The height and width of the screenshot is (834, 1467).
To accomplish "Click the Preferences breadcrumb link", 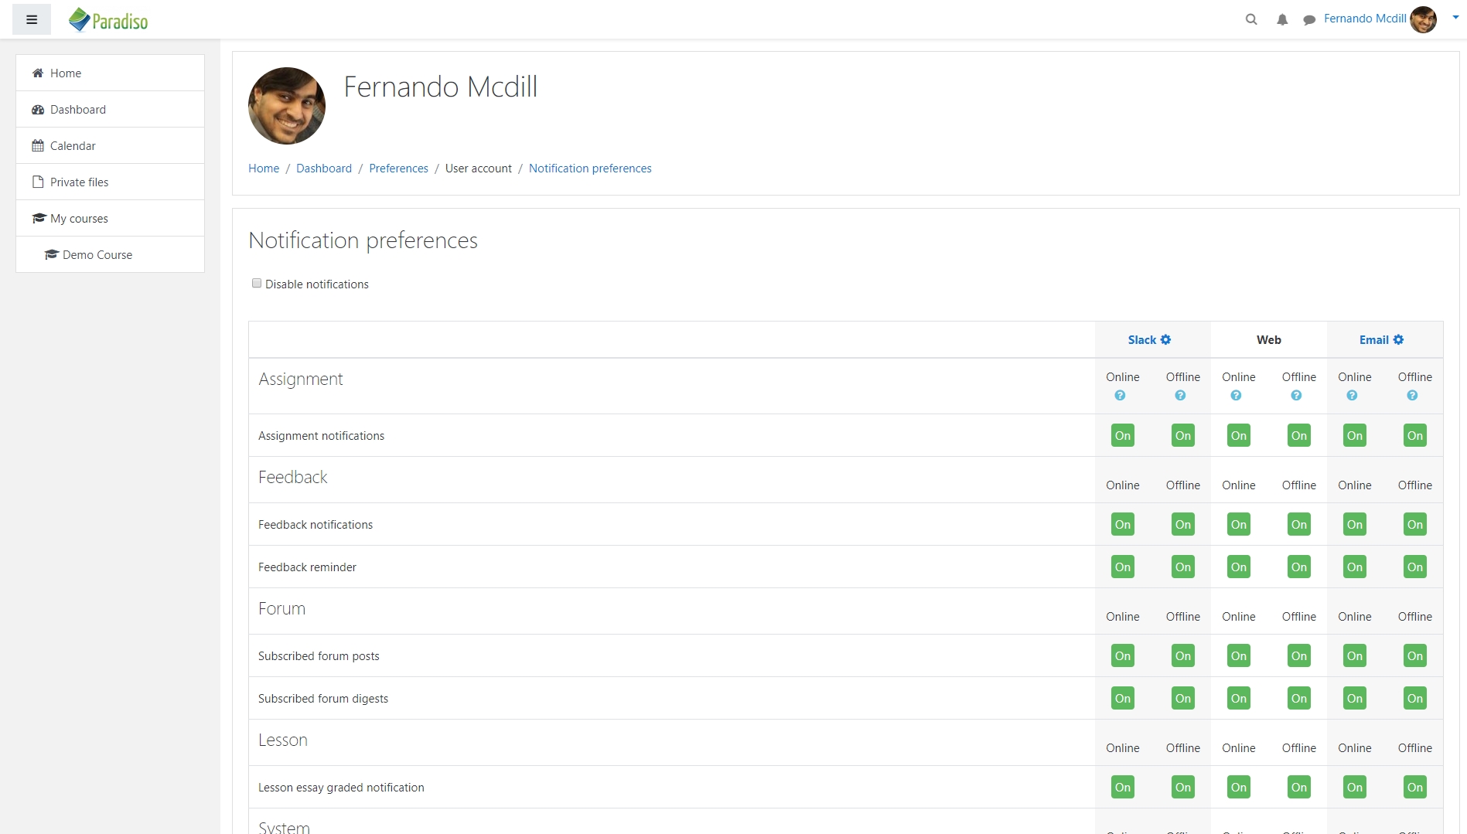I will (398, 169).
